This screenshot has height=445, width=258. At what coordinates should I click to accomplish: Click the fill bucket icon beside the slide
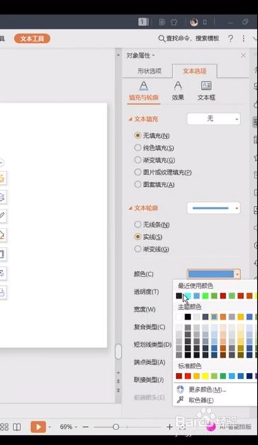(2, 235)
